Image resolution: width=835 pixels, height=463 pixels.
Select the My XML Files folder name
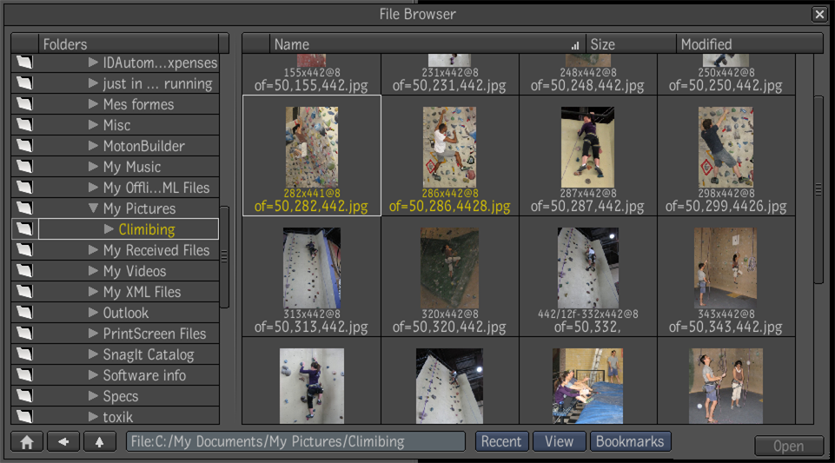click(x=142, y=292)
